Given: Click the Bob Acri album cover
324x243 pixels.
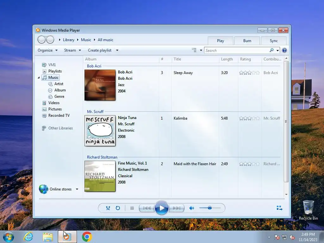Looking at the screenshot, I should [x=100, y=85].
